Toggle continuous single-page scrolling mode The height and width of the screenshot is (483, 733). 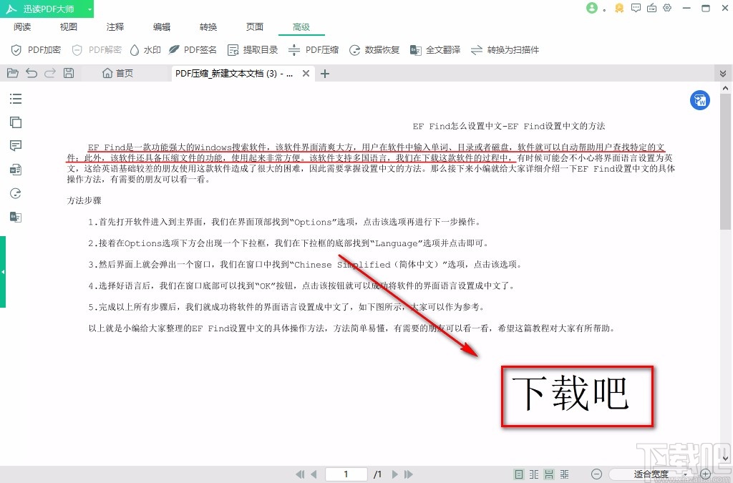pos(549,474)
